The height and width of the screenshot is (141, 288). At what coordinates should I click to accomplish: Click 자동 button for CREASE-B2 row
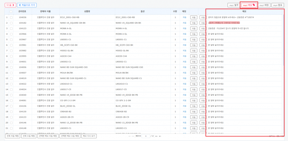pyautogui.click(x=194, y=112)
